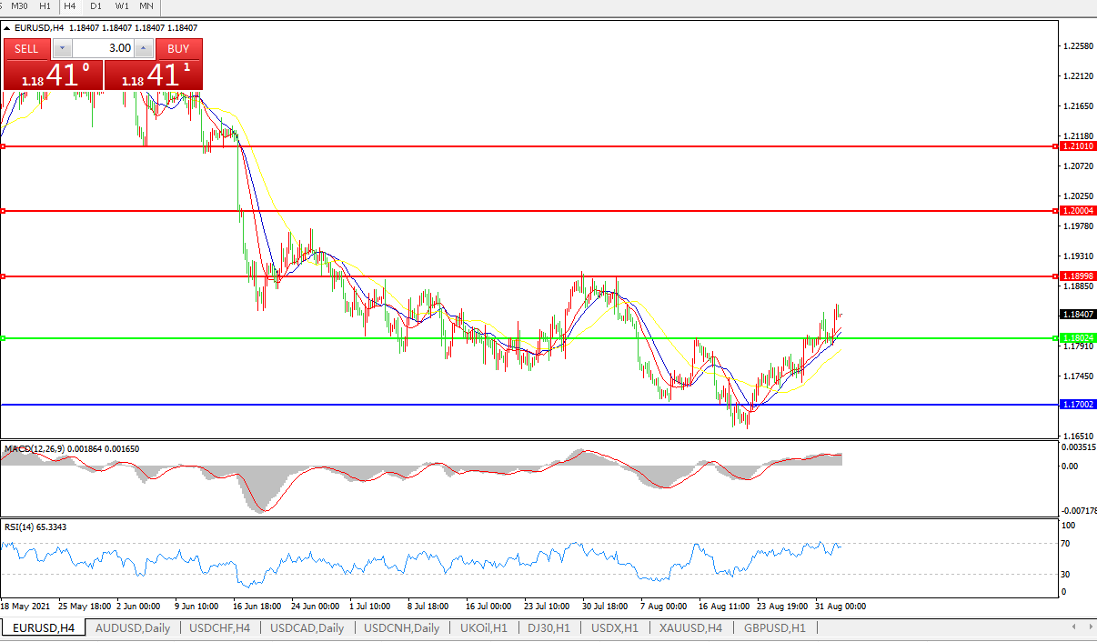Open the AUDUSD,Daily chart tab
Viewport: 1097px width, 642px height.
(133, 628)
